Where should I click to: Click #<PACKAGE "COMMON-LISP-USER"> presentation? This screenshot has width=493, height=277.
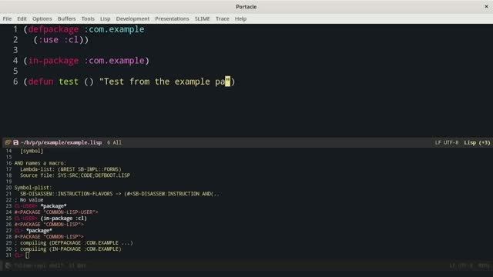pyautogui.click(x=56, y=212)
